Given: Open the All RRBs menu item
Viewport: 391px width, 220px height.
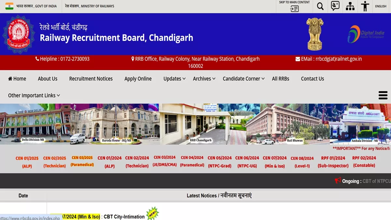Looking at the screenshot, I should [x=281, y=79].
